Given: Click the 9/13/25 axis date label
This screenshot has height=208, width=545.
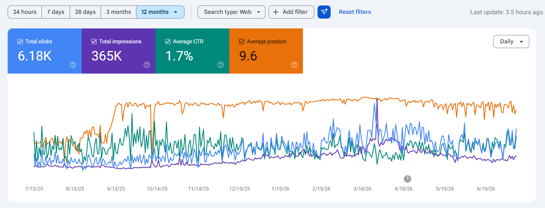Looking at the screenshot, I should pyautogui.click(x=116, y=189).
